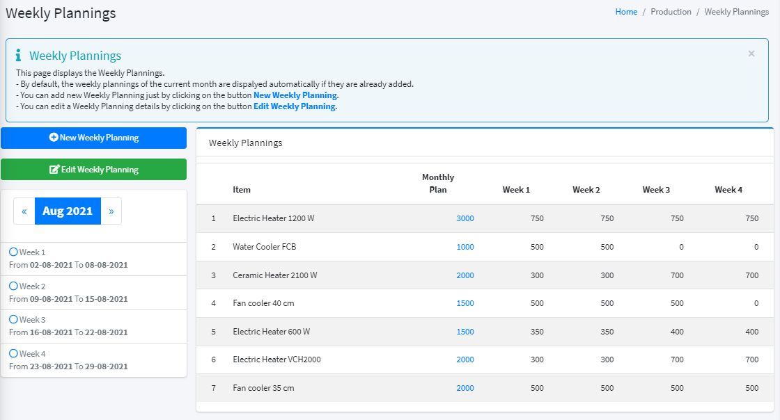
Task: Open monthly plan 1000 for Water Cooler FCB
Action: coord(465,247)
